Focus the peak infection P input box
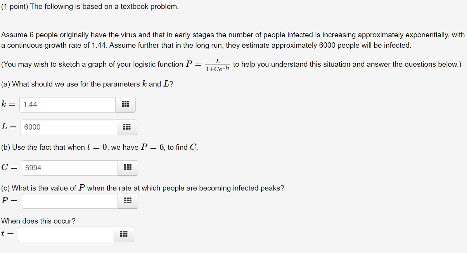 pos(69,201)
